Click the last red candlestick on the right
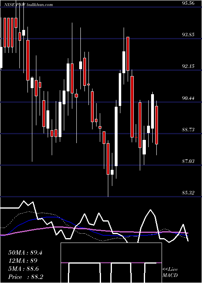The width and height of the screenshot is (202, 283). tap(157, 125)
